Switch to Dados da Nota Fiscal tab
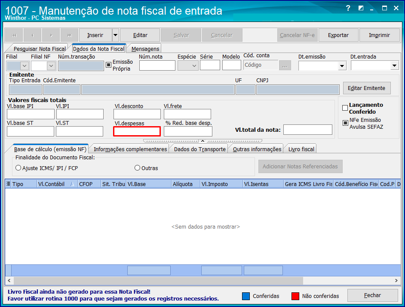Screen dimensions: 405x307 tap(98, 49)
